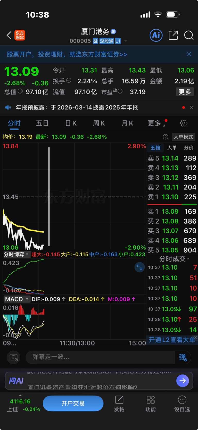The height and width of the screenshot is (430, 198).
Task: Go back with the left arrow
Action: (x=9, y=35)
